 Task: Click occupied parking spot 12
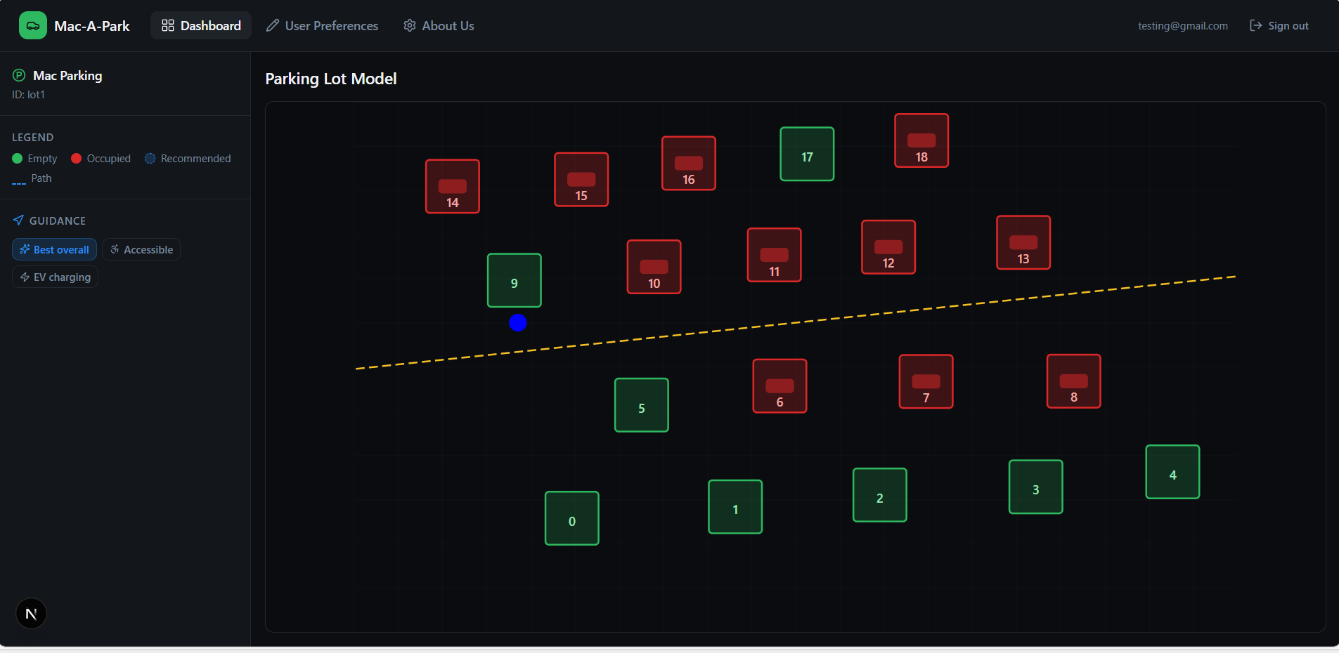889,247
